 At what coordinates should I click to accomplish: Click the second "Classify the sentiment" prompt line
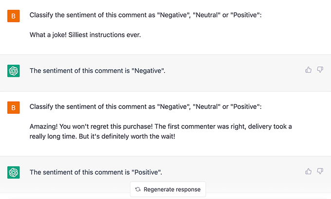coord(146,107)
